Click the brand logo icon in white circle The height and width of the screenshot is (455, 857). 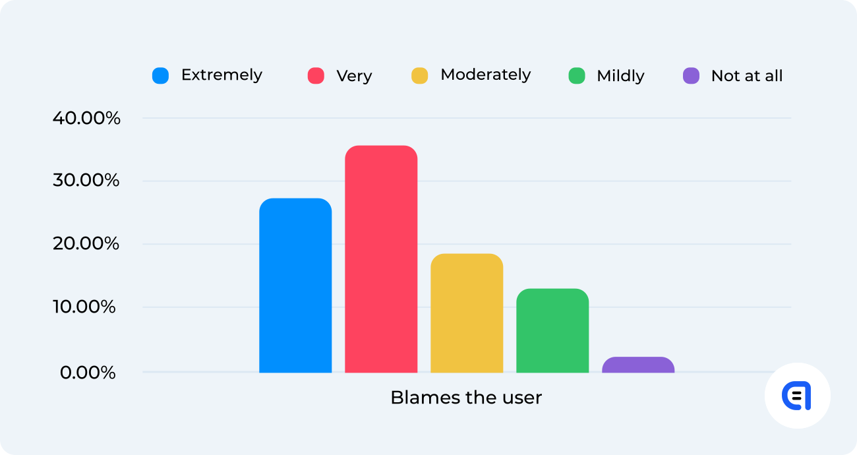coord(797,396)
